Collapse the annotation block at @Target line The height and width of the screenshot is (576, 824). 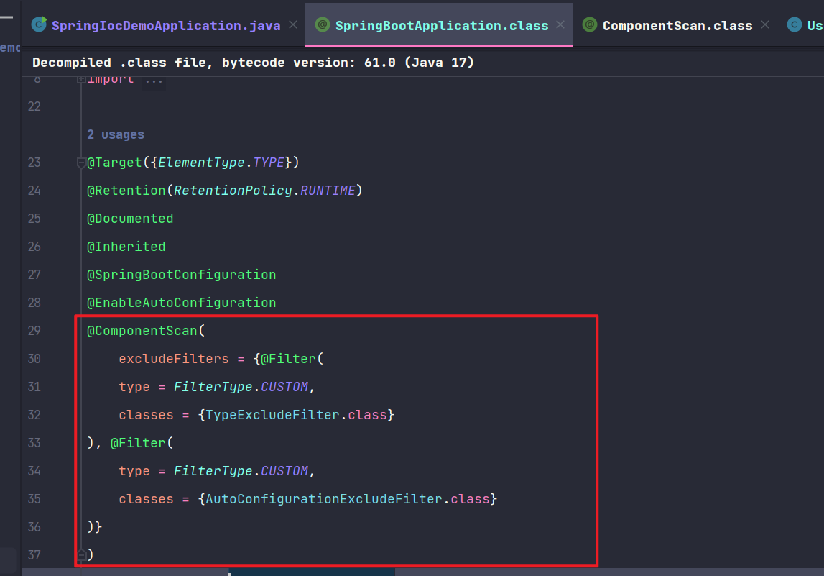click(81, 163)
